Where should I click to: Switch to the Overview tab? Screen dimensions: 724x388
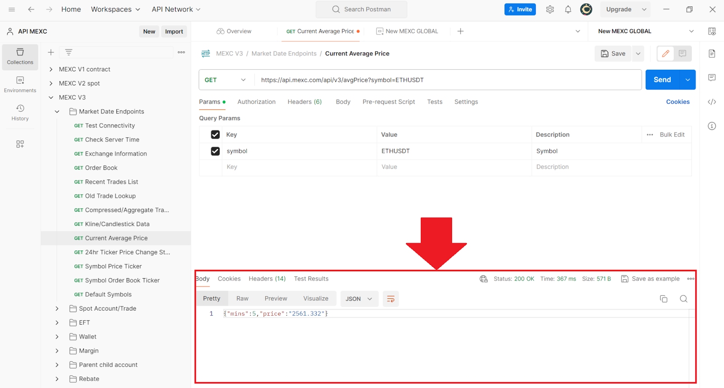(x=234, y=31)
